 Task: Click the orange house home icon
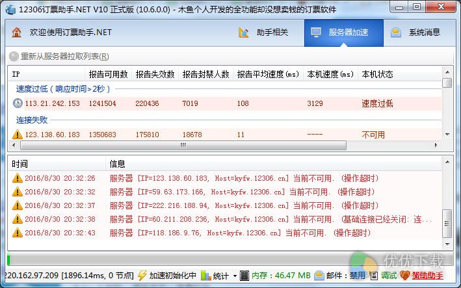click(x=17, y=33)
